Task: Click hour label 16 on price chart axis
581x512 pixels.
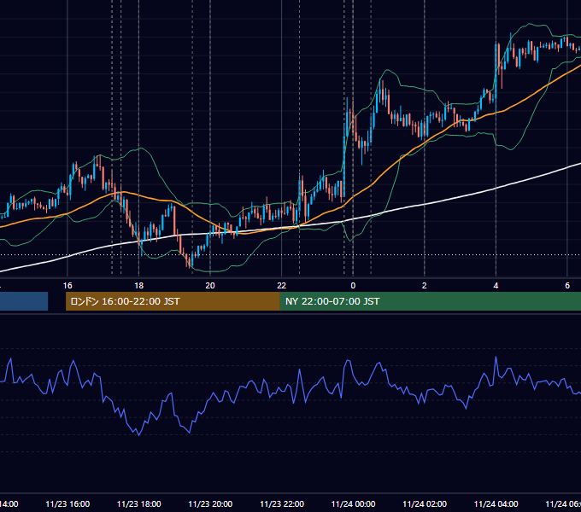Action: click(67, 286)
